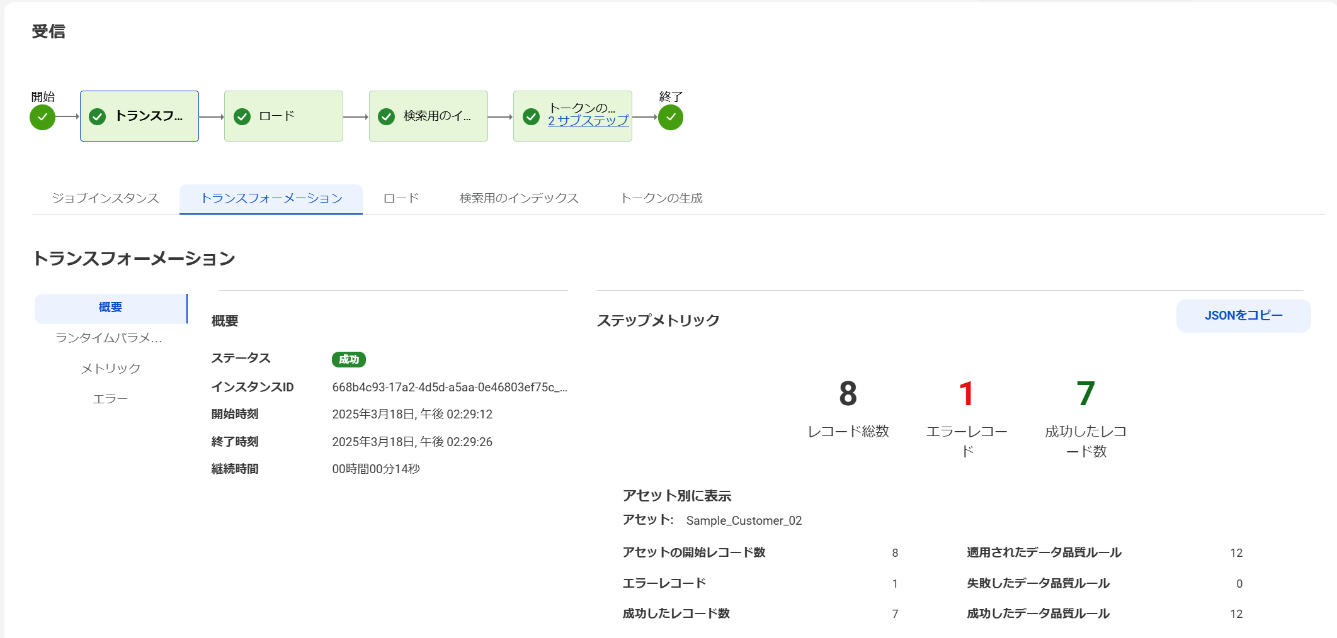Click the JSONをコピー button
The image size is (1337, 638).
click(x=1243, y=315)
